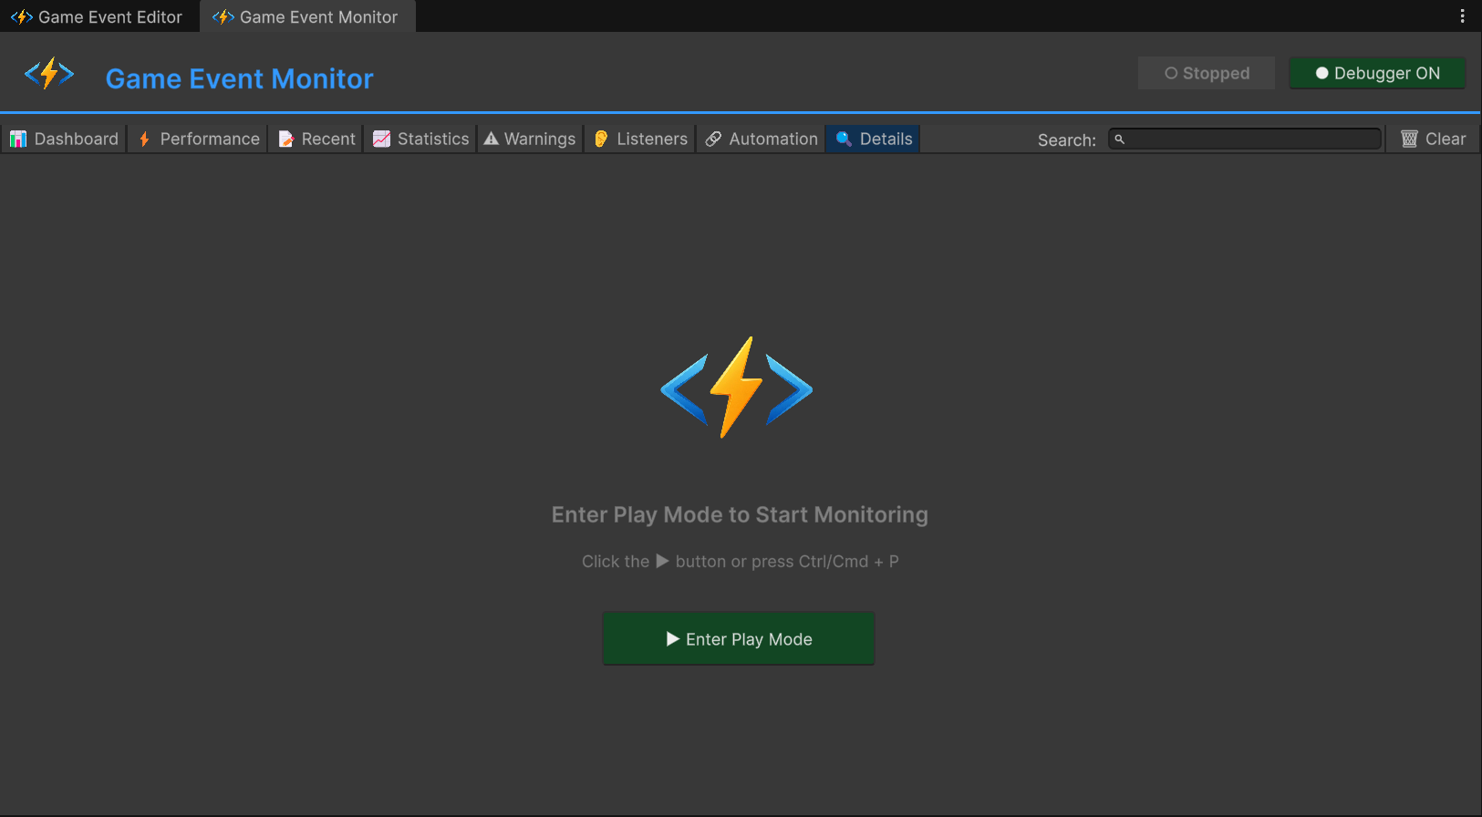The width and height of the screenshot is (1482, 817).
Task: Open the Listeners tab
Action: 640,139
